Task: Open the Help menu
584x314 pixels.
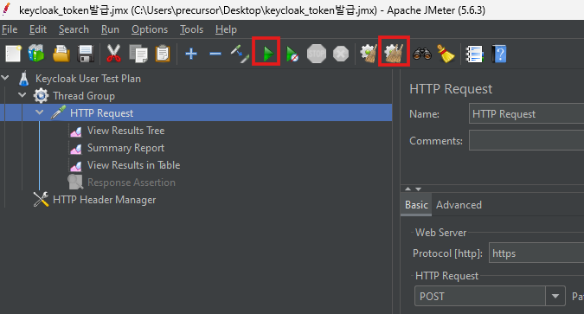Action: point(226,29)
